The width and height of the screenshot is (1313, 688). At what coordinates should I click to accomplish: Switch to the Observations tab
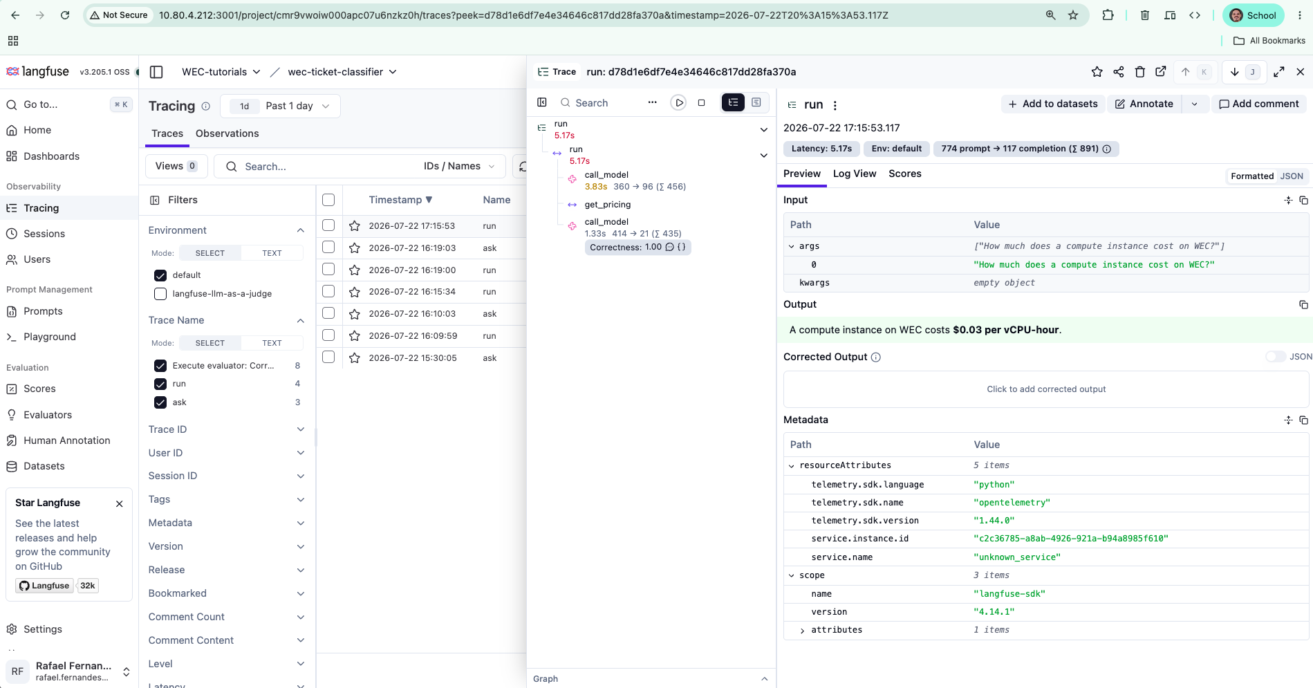pos(227,133)
